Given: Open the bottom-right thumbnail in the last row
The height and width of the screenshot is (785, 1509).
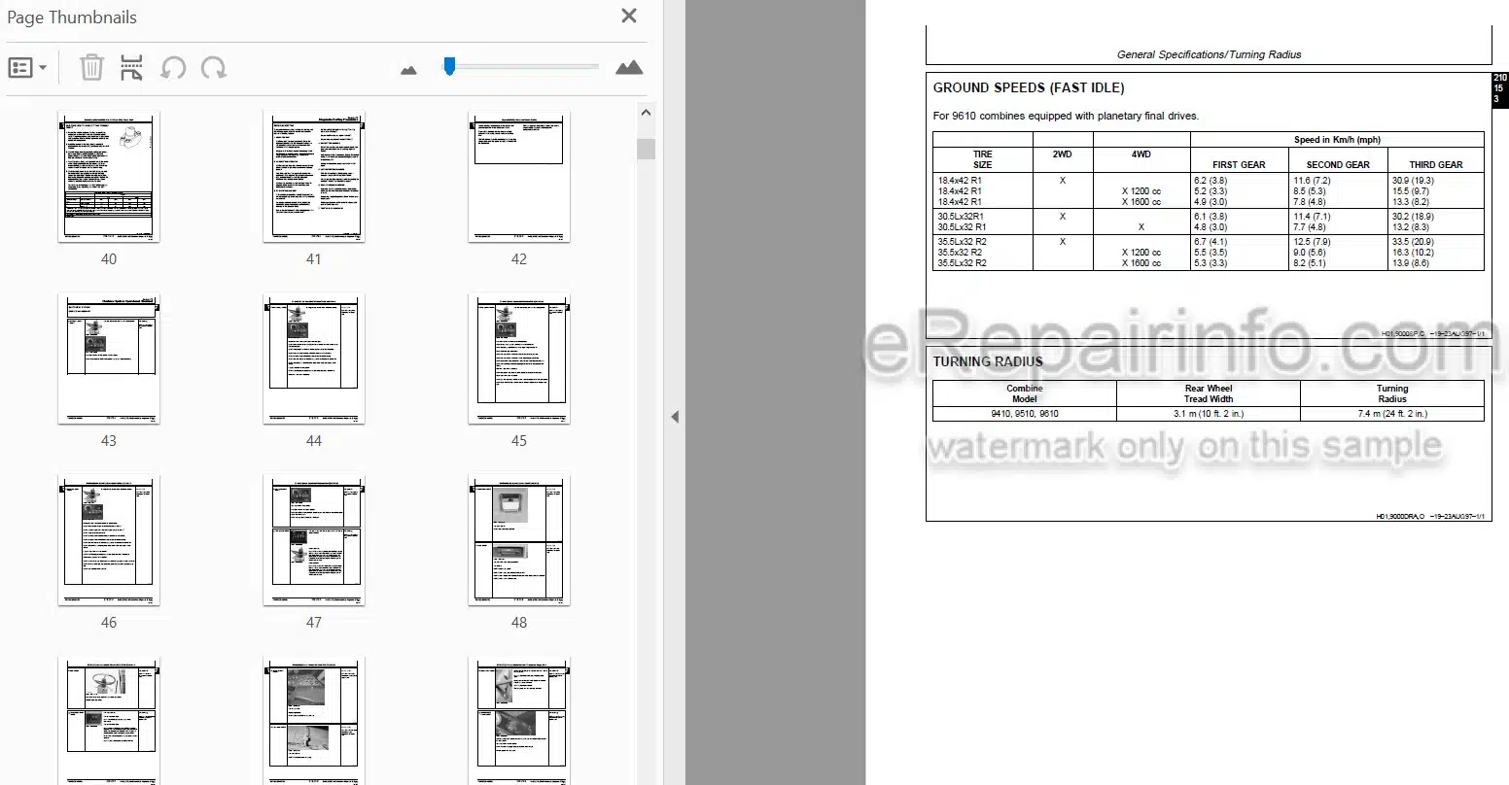Looking at the screenshot, I should (x=519, y=721).
